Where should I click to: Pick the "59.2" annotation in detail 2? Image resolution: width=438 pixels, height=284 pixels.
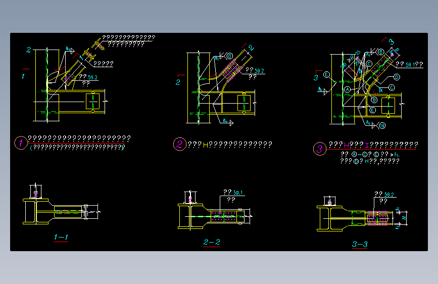tap(259, 71)
